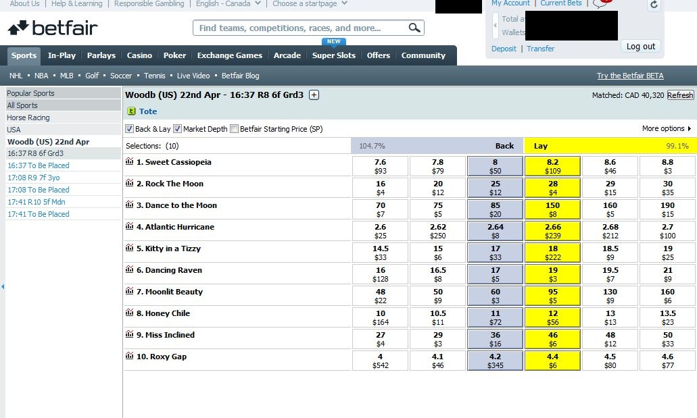This screenshot has width=697, height=418.
Task: Open the NHL quick link
Action: click(16, 76)
